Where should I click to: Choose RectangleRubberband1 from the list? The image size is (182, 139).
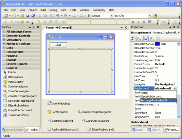(x=158, y=100)
